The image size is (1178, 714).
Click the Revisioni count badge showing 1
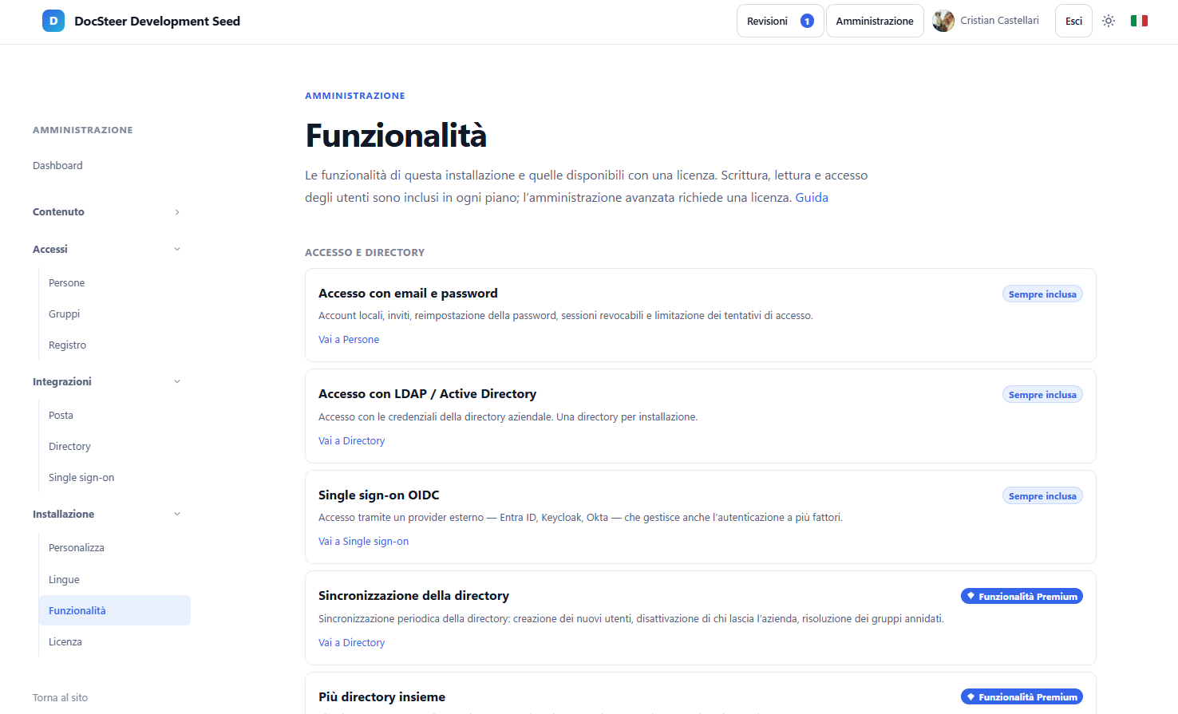click(x=807, y=21)
